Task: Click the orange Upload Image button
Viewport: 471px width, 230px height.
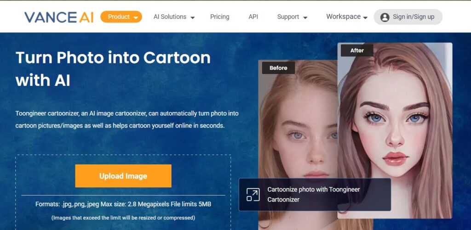Action: [x=123, y=176]
